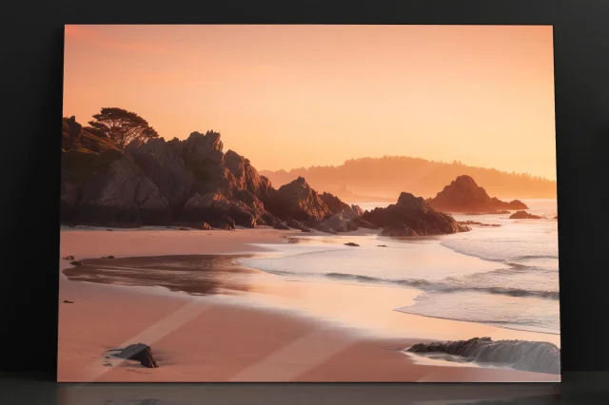Click the sunset beach canvas print image
The width and height of the screenshot is (609, 405).
click(308, 203)
